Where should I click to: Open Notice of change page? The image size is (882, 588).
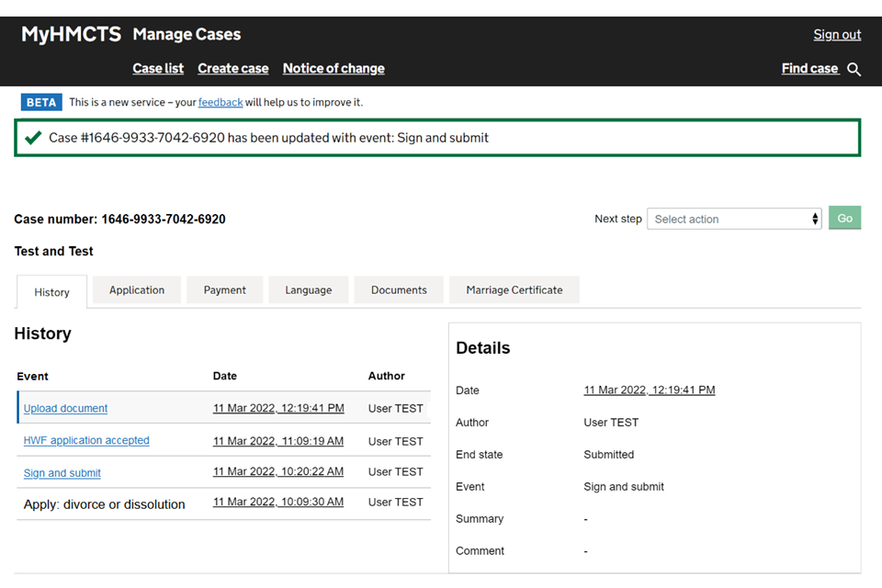coord(334,69)
